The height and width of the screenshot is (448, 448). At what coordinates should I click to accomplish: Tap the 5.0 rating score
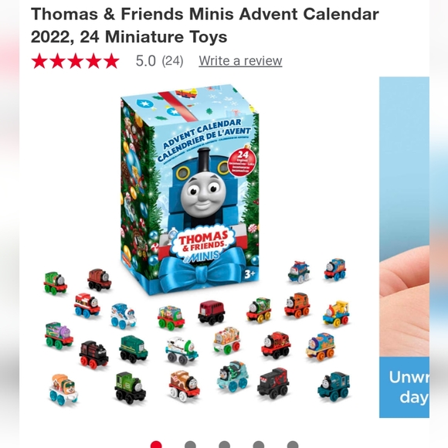coord(146,61)
